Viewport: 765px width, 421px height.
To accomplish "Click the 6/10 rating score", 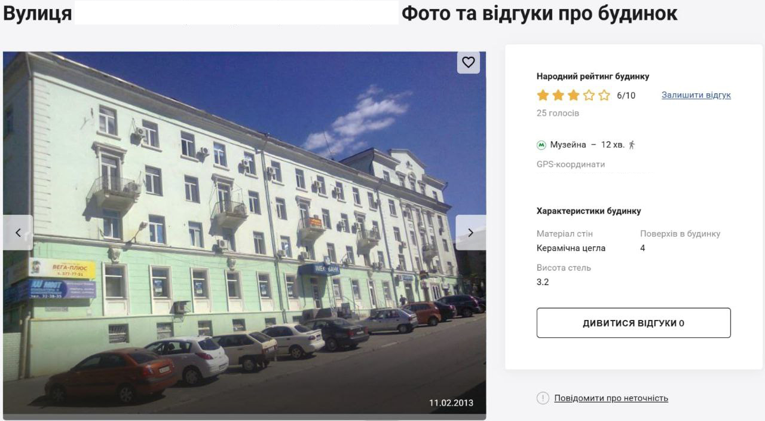I will [x=626, y=96].
